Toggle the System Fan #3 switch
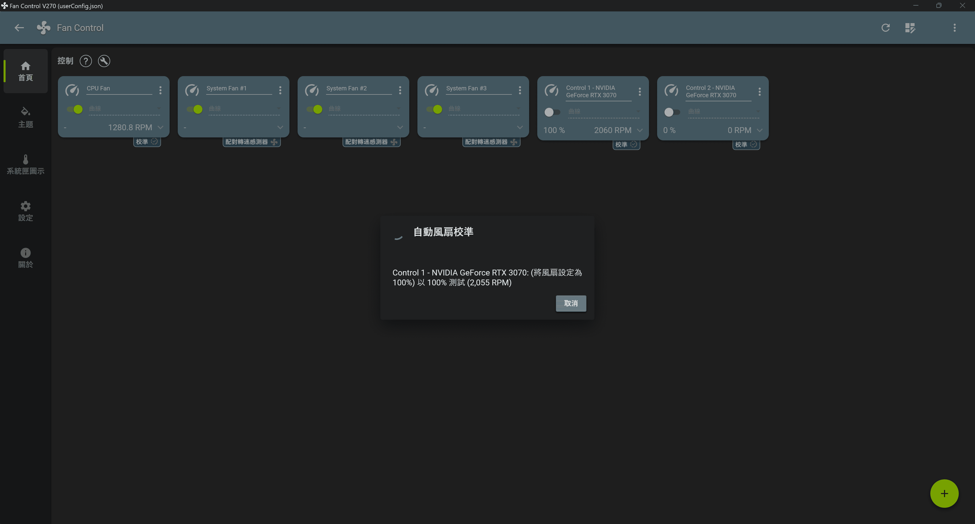Viewport: 975px width, 524px height. tap(434, 109)
